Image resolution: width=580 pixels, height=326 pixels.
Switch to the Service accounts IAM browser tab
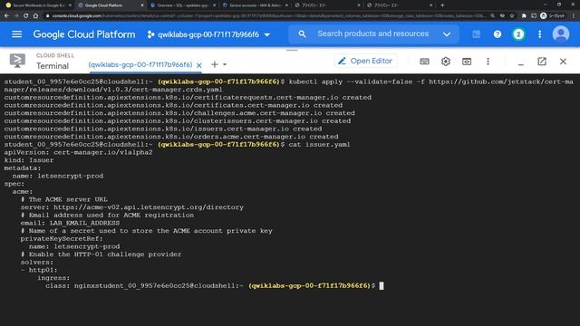pos(255,5)
